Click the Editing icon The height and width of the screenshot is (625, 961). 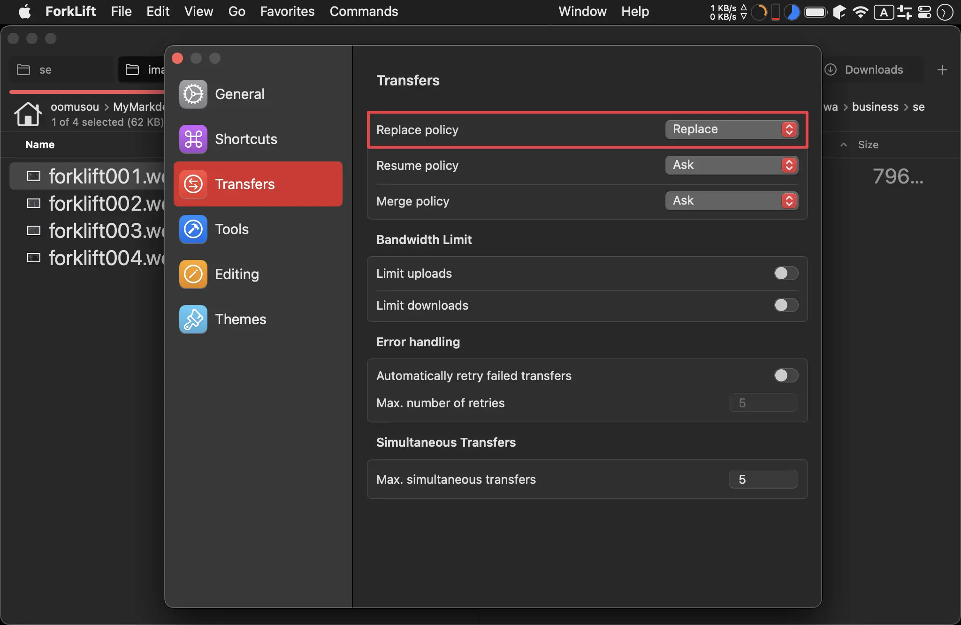[192, 273]
